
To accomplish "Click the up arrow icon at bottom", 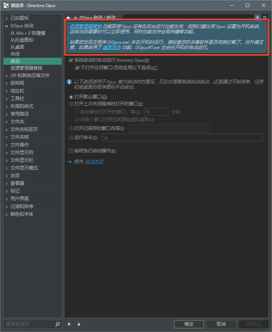I will pyautogui.click(x=69, y=324).
